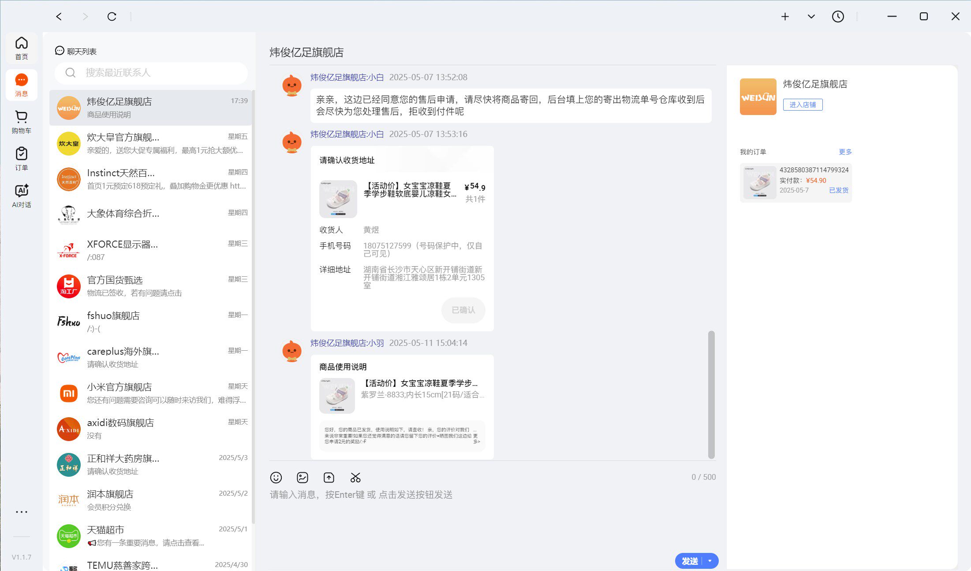The image size is (971, 571).
Task: Click the forward navigation arrow
Action: (x=84, y=16)
